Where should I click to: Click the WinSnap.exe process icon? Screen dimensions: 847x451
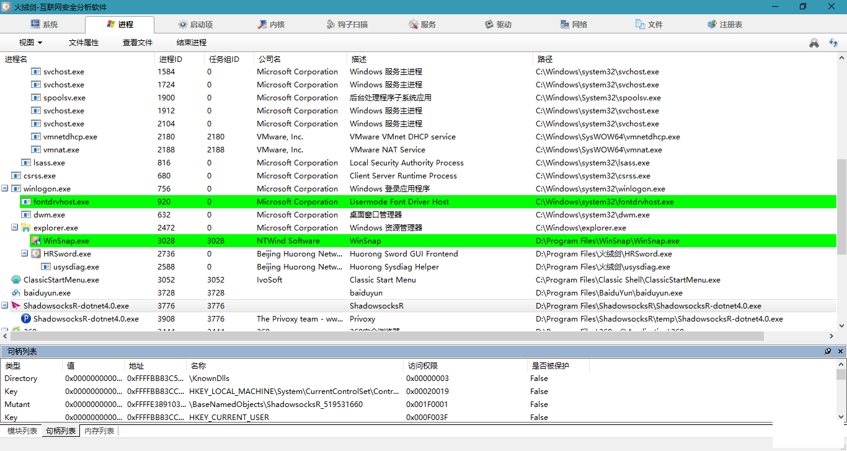[x=36, y=241]
